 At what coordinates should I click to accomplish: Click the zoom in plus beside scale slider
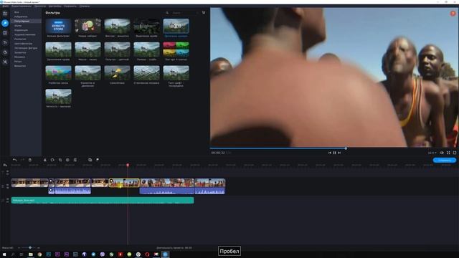point(38,248)
